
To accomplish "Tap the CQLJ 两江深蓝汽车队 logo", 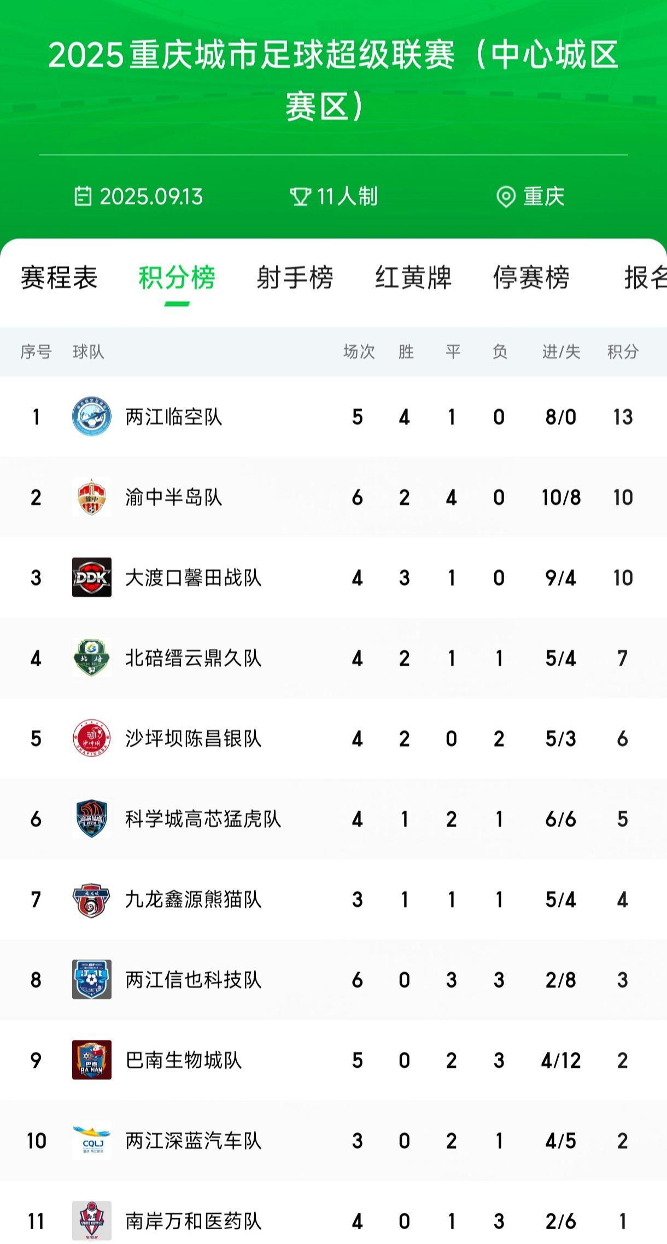I will pos(92,1141).
